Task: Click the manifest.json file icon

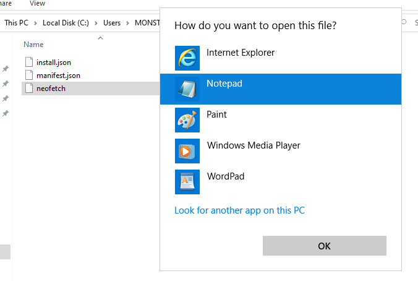Action: click(29, 75)
